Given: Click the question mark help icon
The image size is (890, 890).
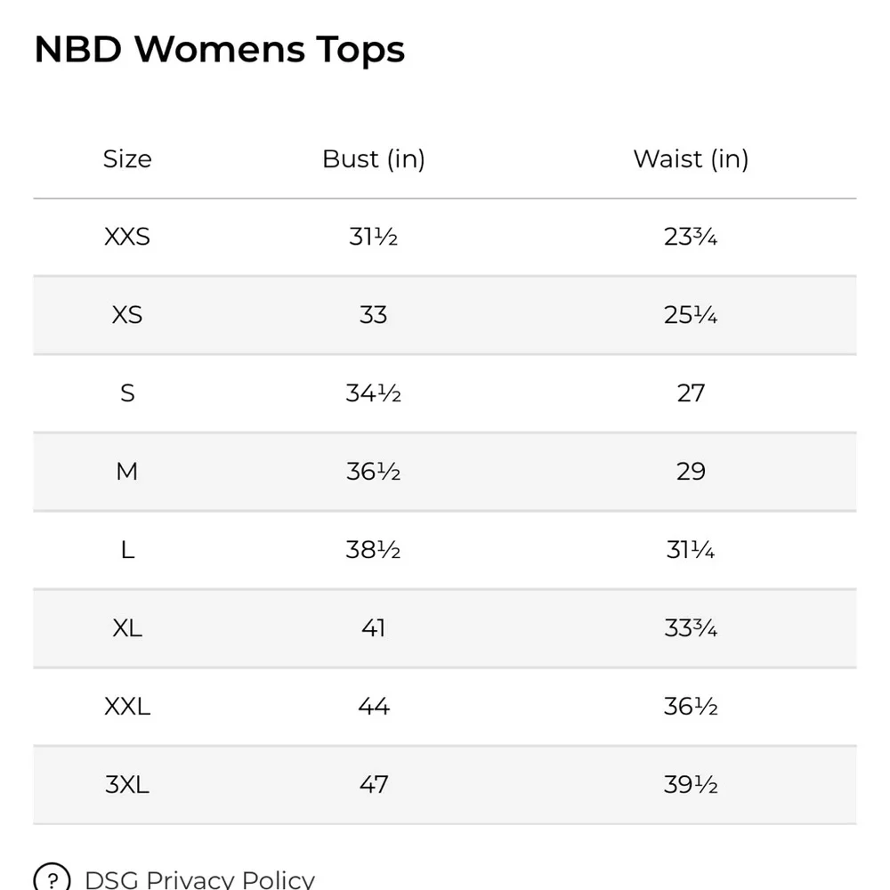Looking at the screenshot, I should 52,878.
